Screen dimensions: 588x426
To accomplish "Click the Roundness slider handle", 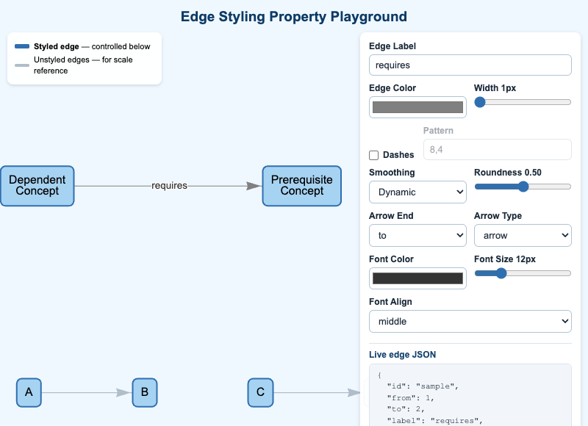I will (523, 187).
